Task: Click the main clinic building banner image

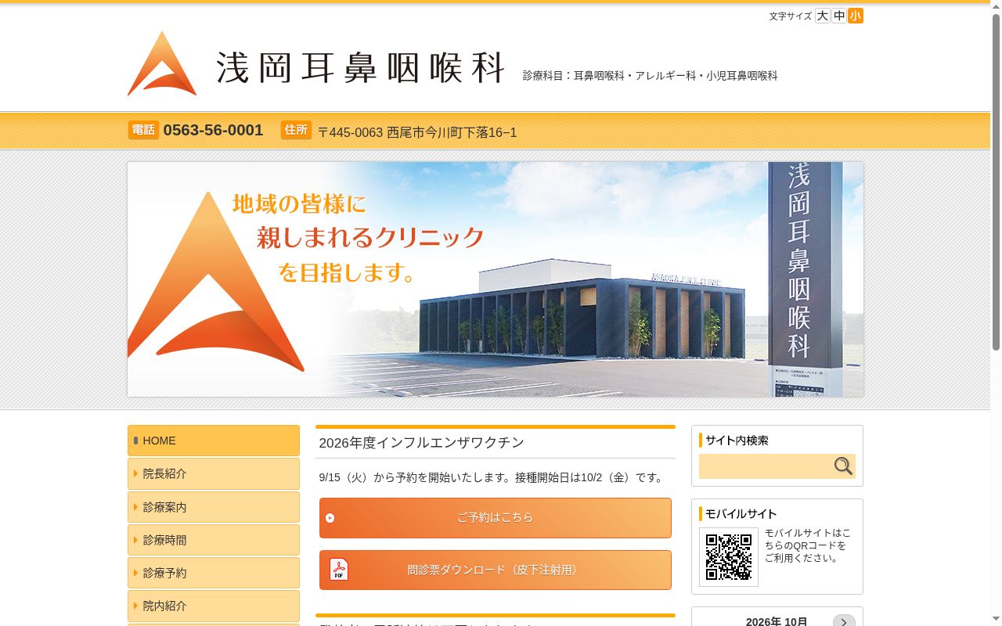Action: (x=496, y=279)
